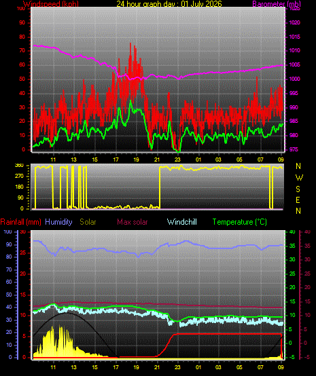This screenshot has width=316, height=376.
Task: Select the Rainfall (mm) legend label
Action: pos(20,222)
